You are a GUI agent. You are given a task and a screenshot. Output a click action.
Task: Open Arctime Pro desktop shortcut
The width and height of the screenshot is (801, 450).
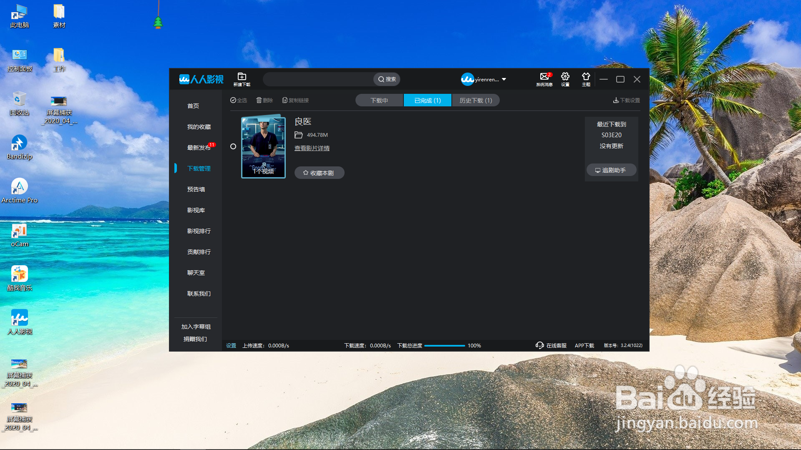click(19, 191)
